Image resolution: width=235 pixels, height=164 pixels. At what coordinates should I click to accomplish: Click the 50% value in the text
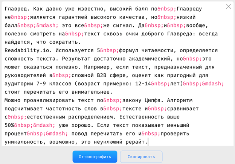[x=9, y=125]
